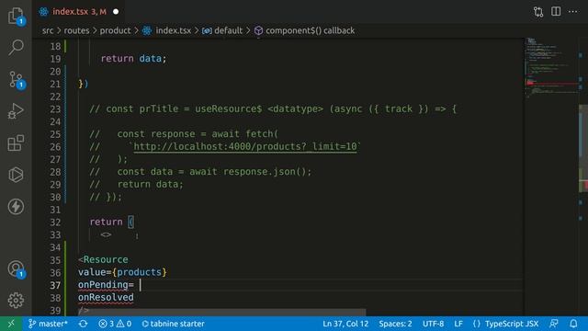Image resolution: width=588 pixels, height=331 pixels.
Task: Open Run and Debug view
Action: click(x=16, y=111)
